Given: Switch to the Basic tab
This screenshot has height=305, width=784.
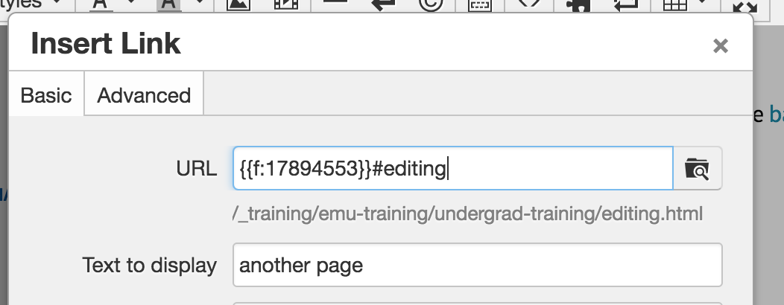Looking at the screenshot, I should (46, 95).
